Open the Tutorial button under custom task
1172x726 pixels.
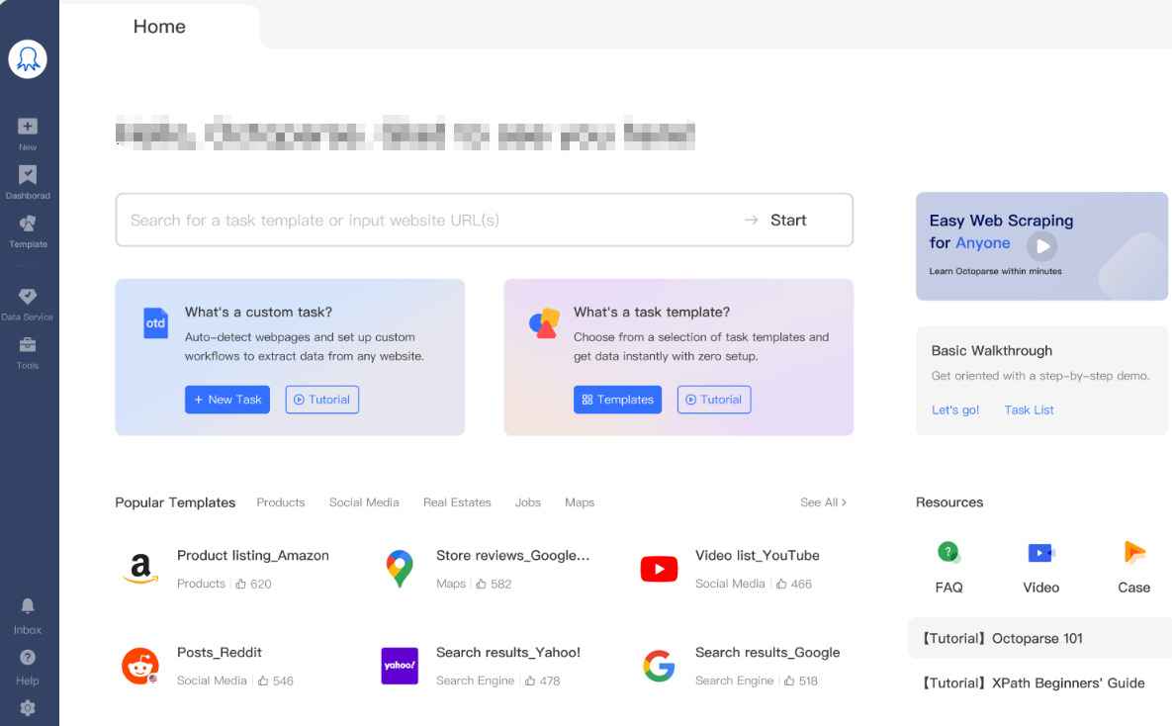click(x=322, y=400)
